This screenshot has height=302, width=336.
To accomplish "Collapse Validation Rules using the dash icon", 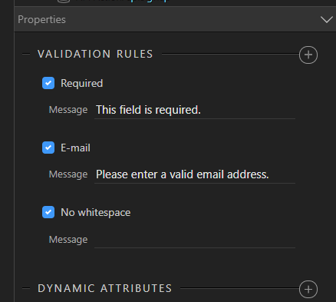I will 26,54.
